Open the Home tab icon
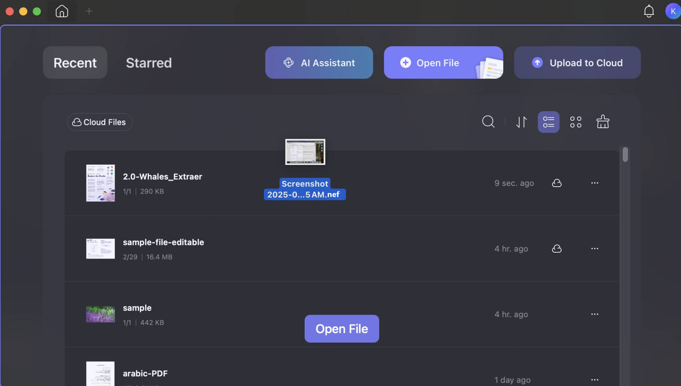The height and width of the screenshot is (386, 681). 62,11
